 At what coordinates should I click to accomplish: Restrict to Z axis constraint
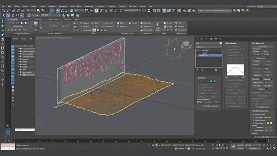coord(13,16)
